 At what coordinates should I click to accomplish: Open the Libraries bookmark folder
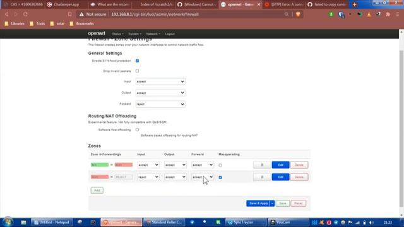coord(15,24)
